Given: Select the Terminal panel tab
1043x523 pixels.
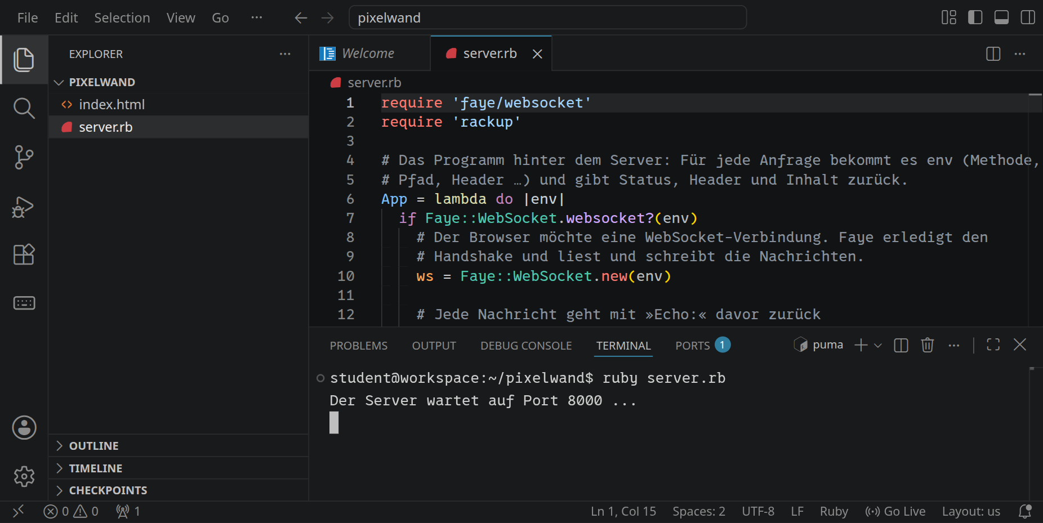Looking at the screenshot, I should (623, 346).
